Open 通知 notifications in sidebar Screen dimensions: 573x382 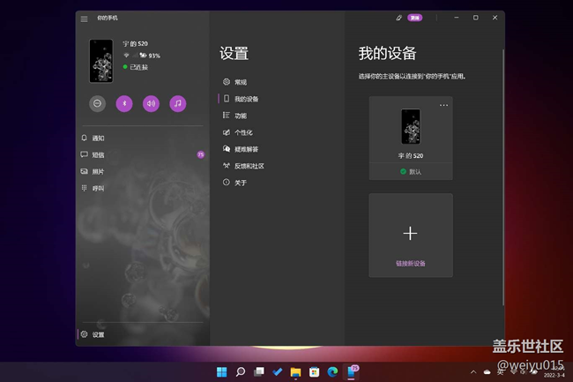[x=98, y=139]
